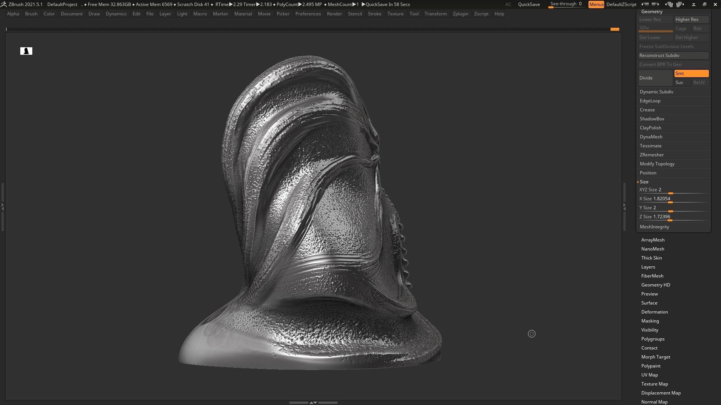Click the DefaultZScript button
The height and width of the screenshot is (405, 721).
click(621, 4)
